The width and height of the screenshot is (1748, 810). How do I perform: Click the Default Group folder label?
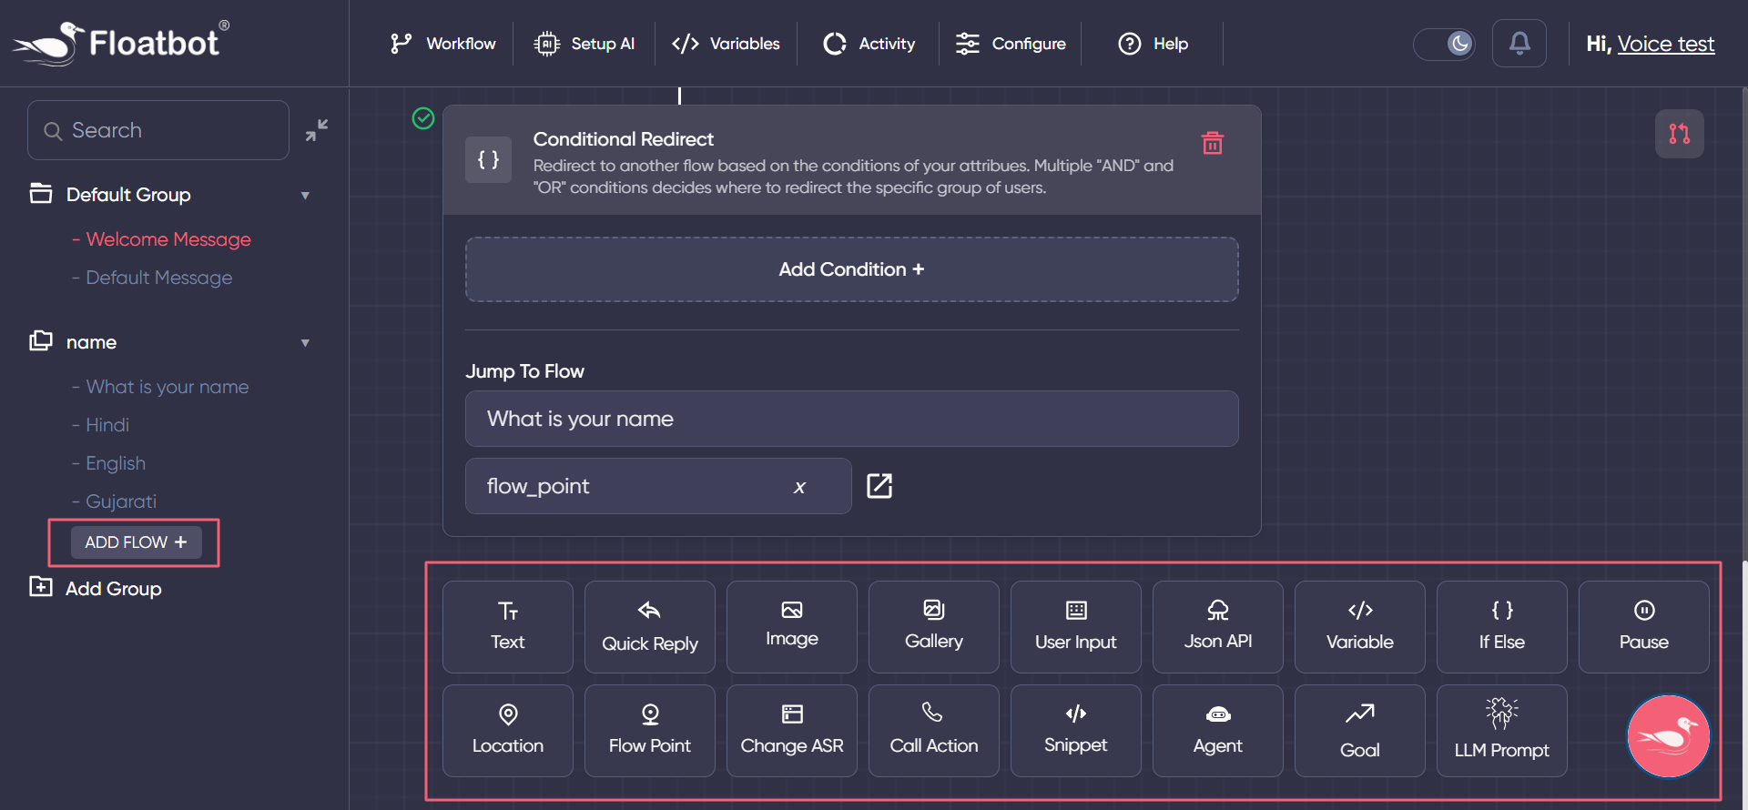128,195
